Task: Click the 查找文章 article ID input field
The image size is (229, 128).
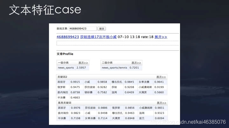Action: (x=83, y=28)
